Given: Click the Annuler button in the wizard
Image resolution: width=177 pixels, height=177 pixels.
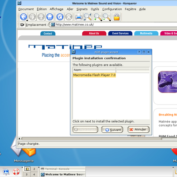Looking at the screenshot, I should [x=139, y=129].
